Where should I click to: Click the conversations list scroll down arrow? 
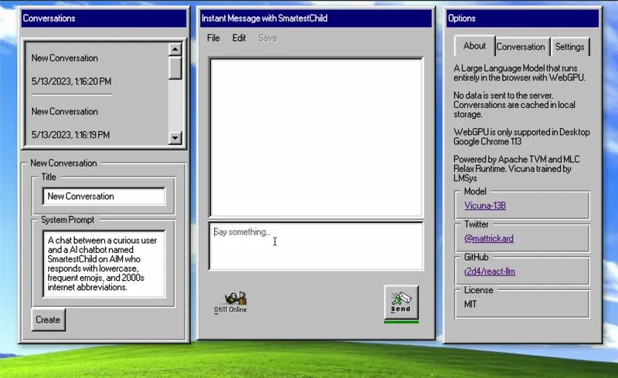(x=175, y=138)
